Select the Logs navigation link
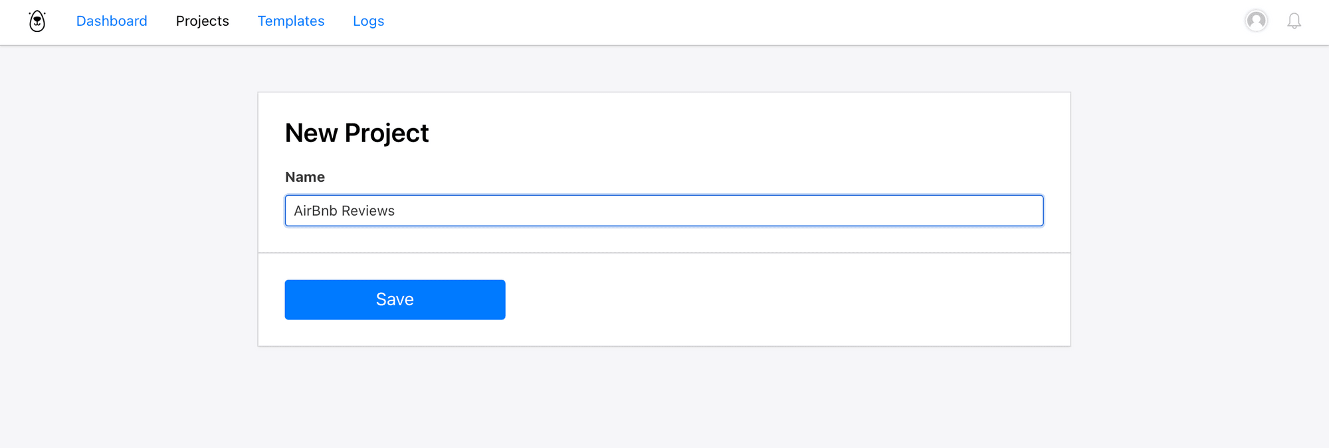Image resolution: width=1329 pixels, height=448 pixels. 368,21
